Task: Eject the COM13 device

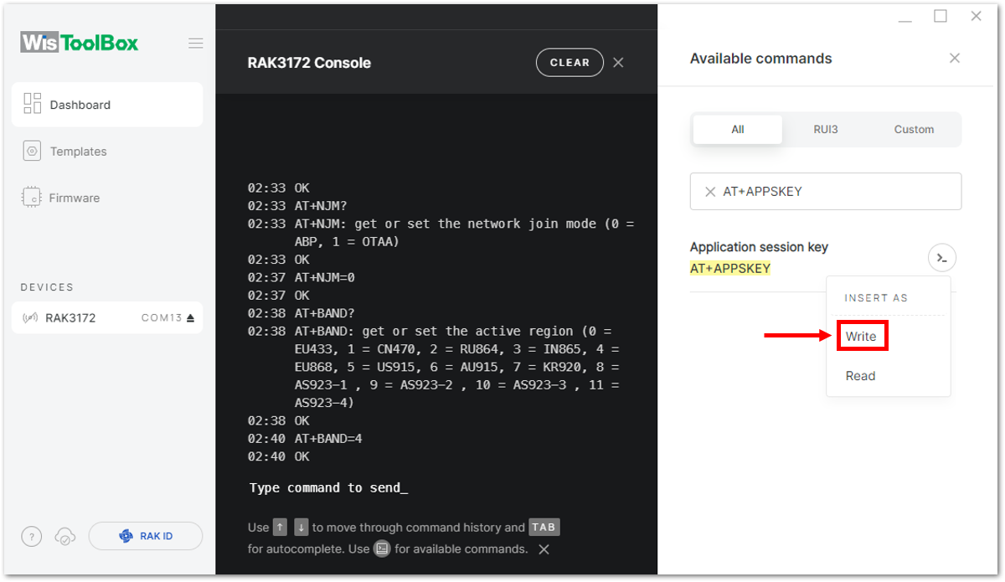Action: point(190,318)
